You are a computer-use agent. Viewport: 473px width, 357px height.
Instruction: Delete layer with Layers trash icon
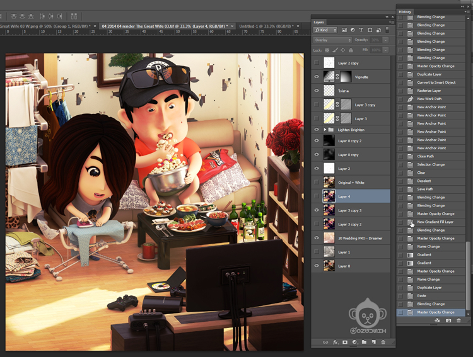[383, 343]
